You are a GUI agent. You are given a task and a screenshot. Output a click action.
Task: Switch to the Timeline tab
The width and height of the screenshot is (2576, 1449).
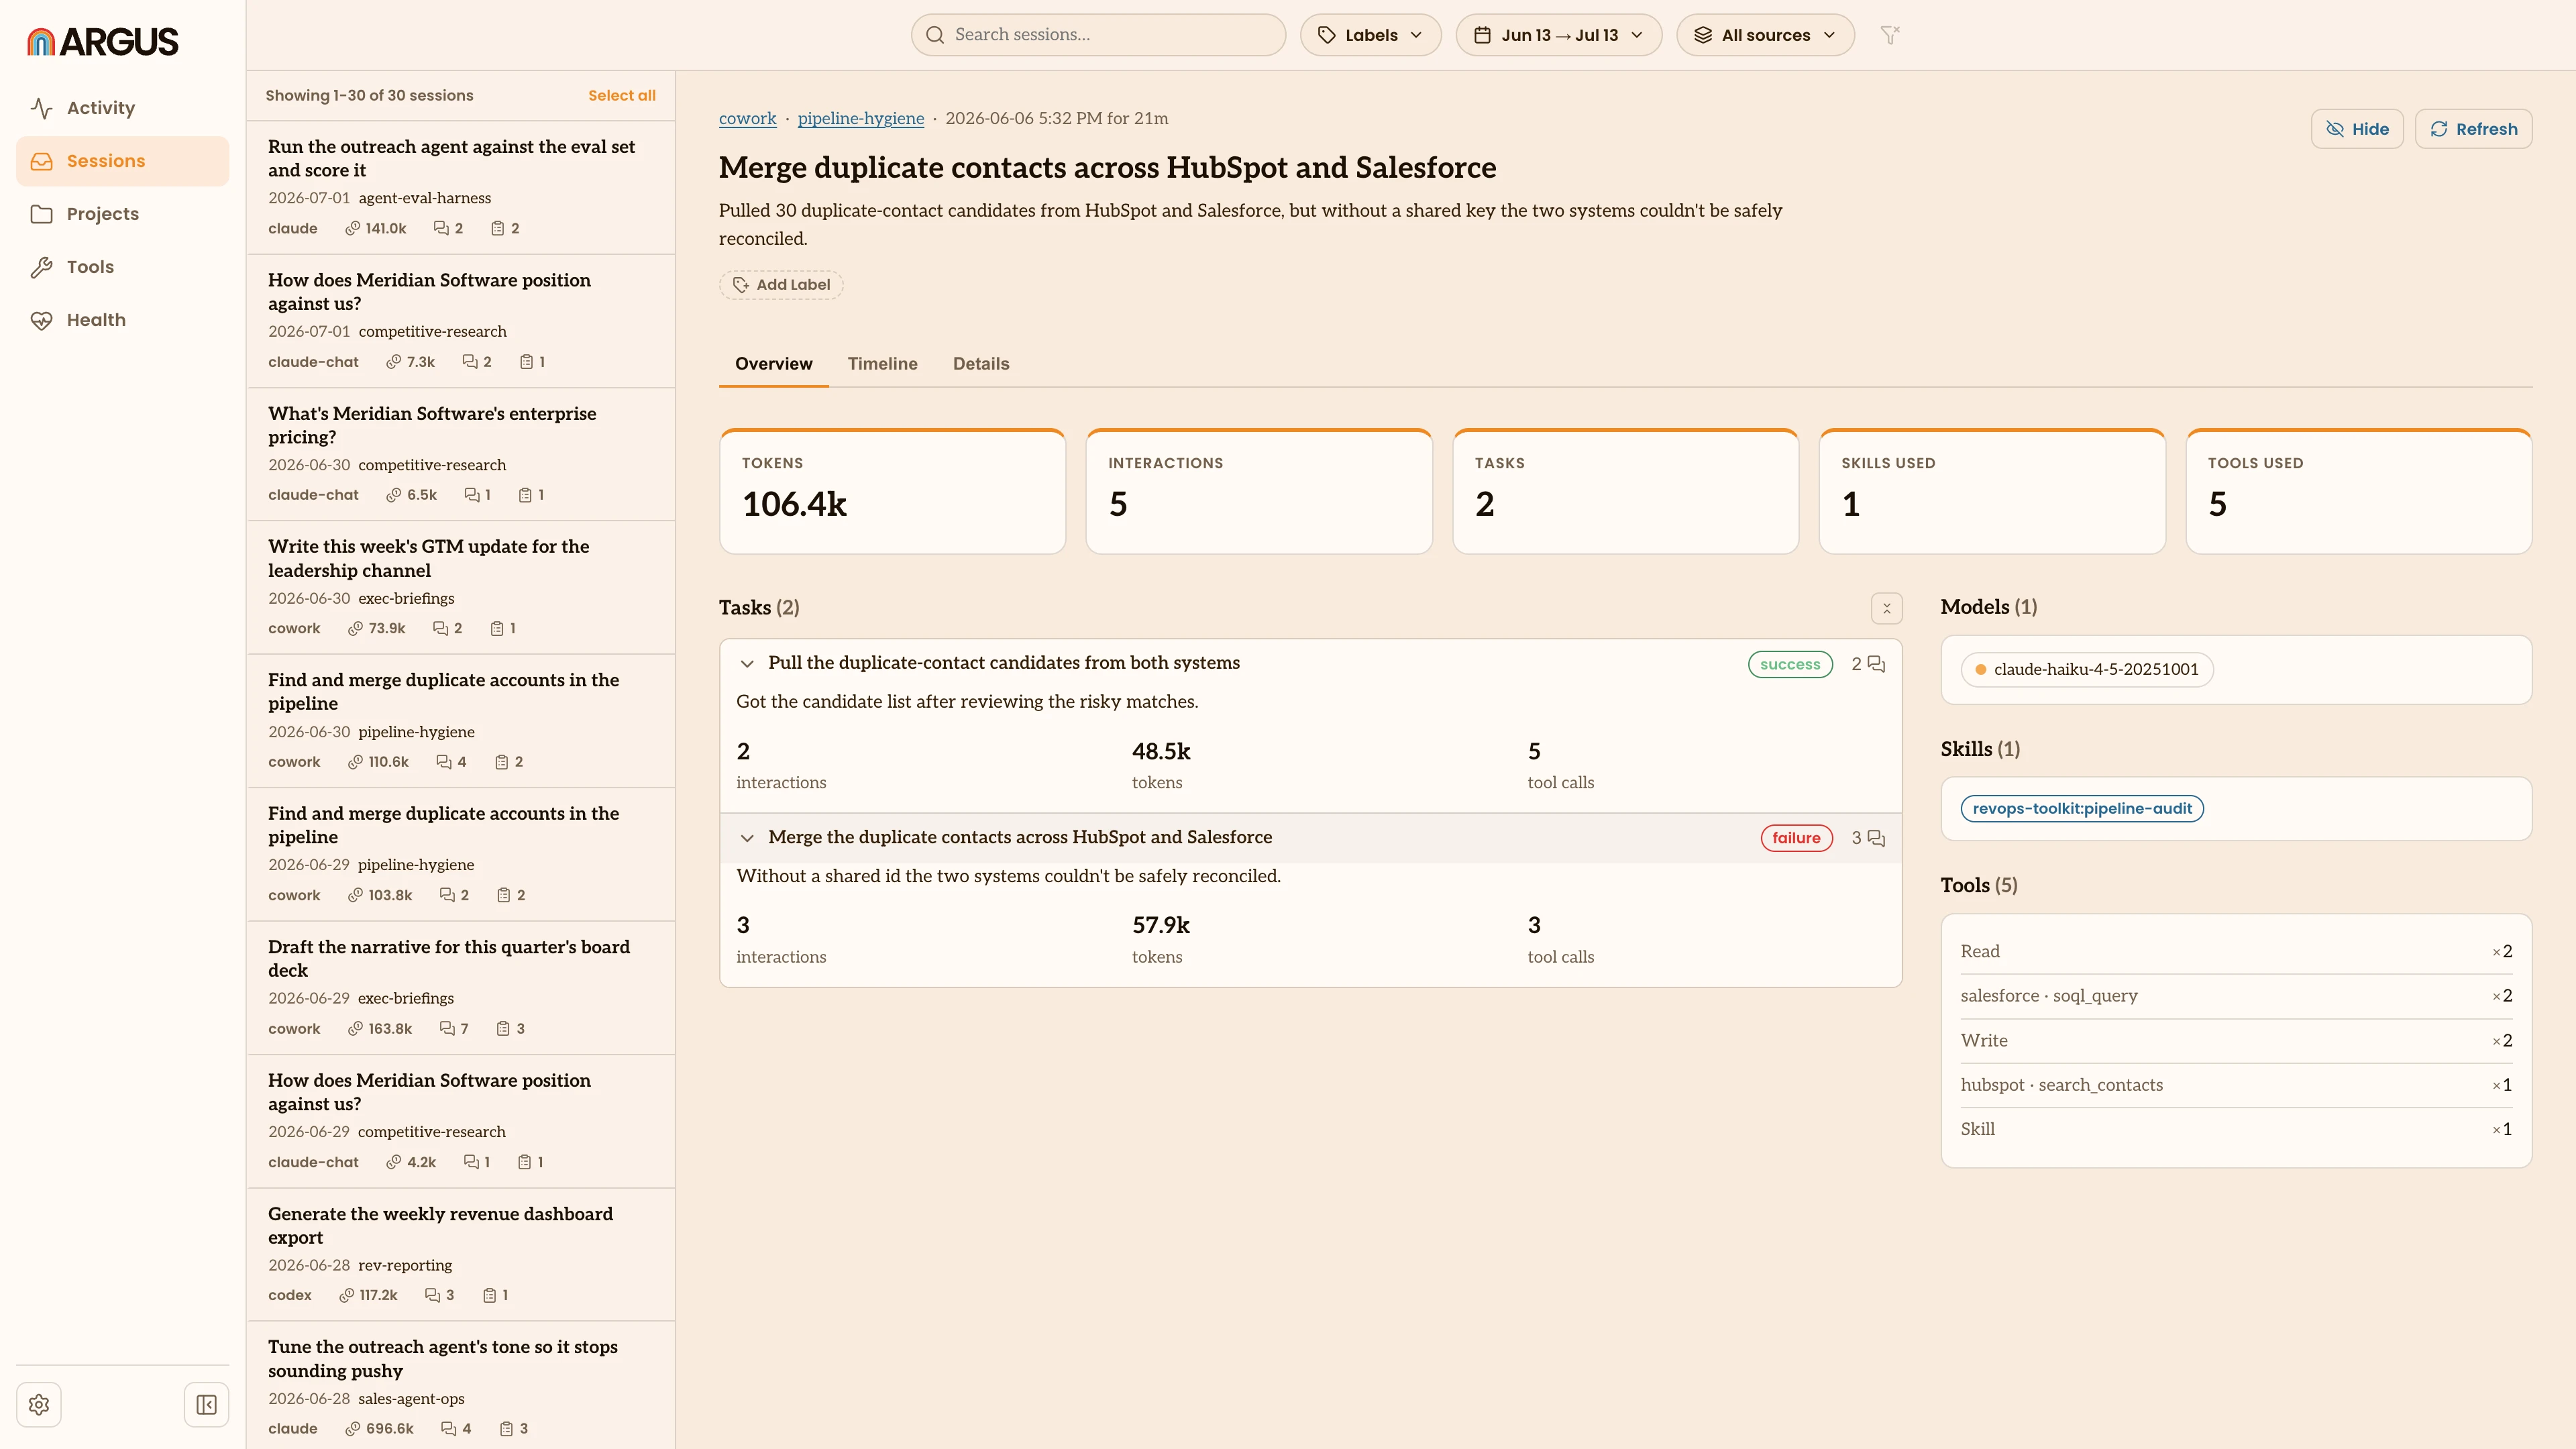pos(882,364)
